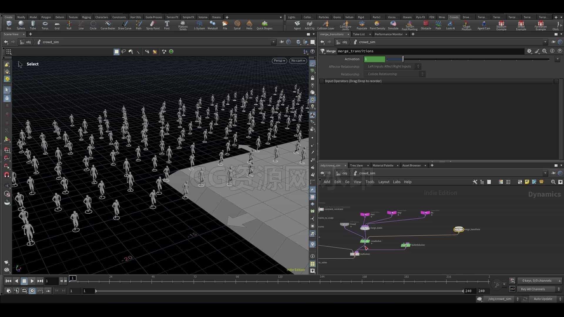564x317 pixels.
Task: Select the Simulate crowd tool
Action: [393, 25]
